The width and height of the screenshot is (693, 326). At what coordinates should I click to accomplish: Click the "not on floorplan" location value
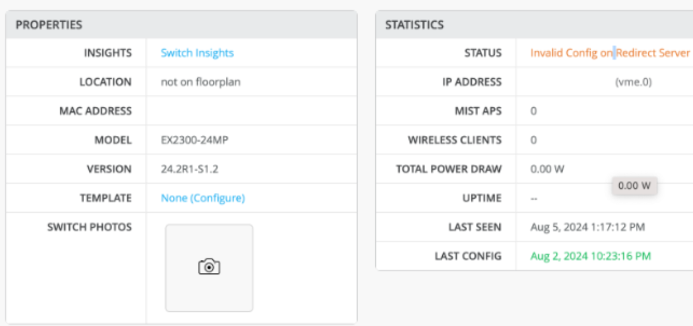(x=200, y=82)
